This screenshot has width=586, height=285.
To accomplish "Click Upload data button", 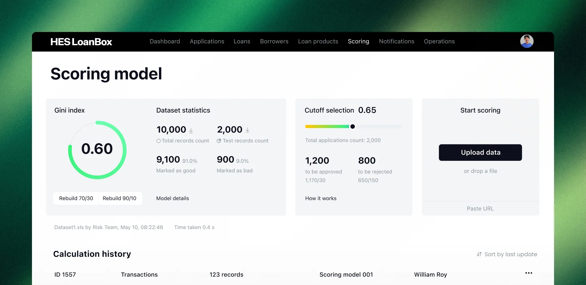I will 480,152.
